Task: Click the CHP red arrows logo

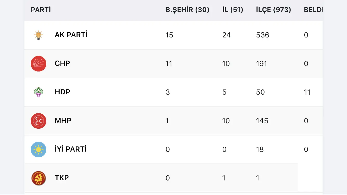Action: tap(38, 64)
